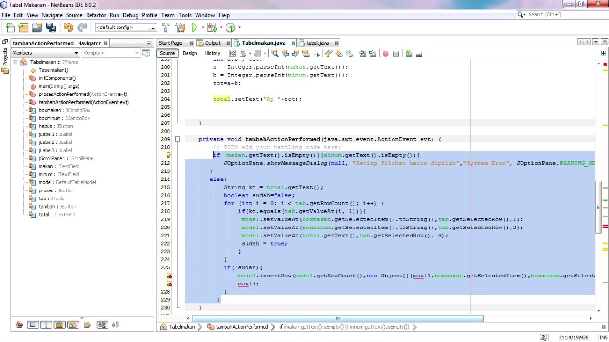Click Clean and Build Project icon

tap(180, 28)
